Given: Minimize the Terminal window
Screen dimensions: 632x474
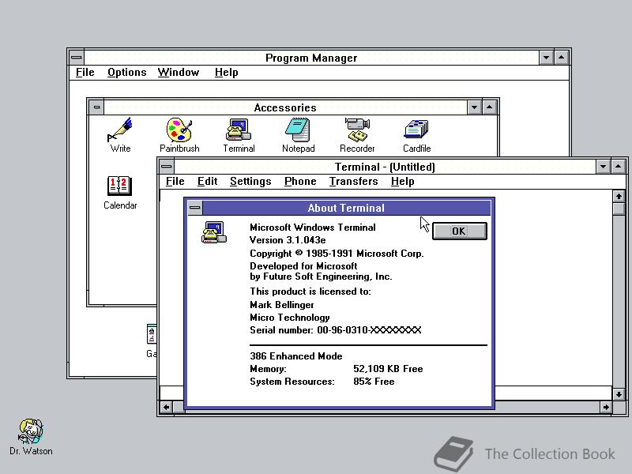Looking at the screenshot, I should [603, 167].
